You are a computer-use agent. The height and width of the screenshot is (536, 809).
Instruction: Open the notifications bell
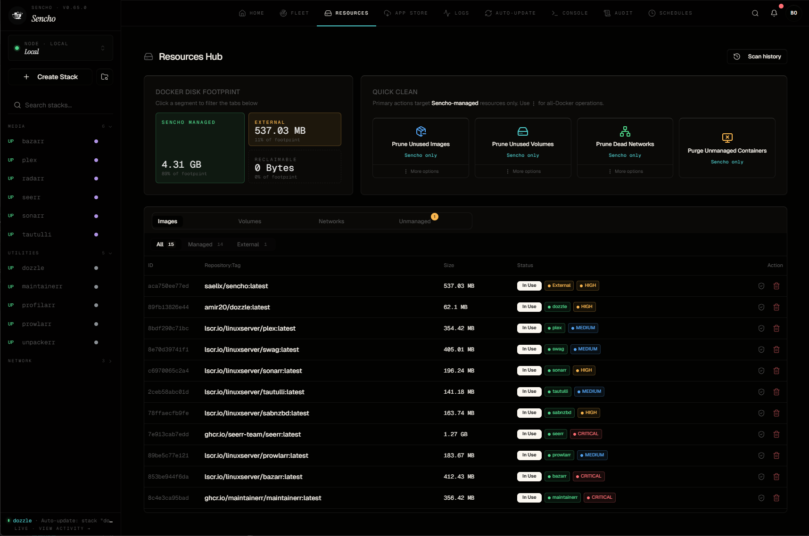click(774, 13)
